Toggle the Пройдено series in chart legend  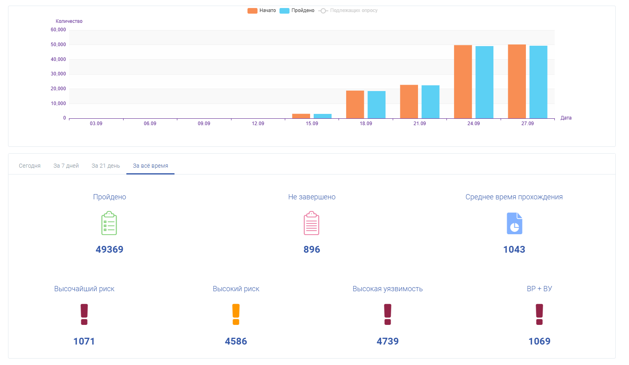coord(297,10)
